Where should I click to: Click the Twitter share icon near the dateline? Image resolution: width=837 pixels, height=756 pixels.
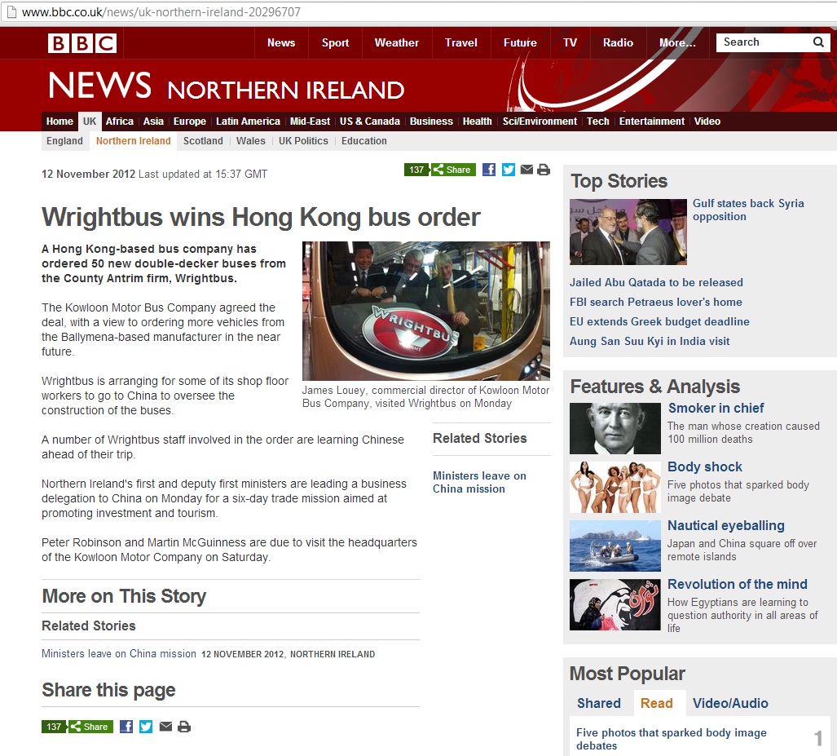[509, 170]
